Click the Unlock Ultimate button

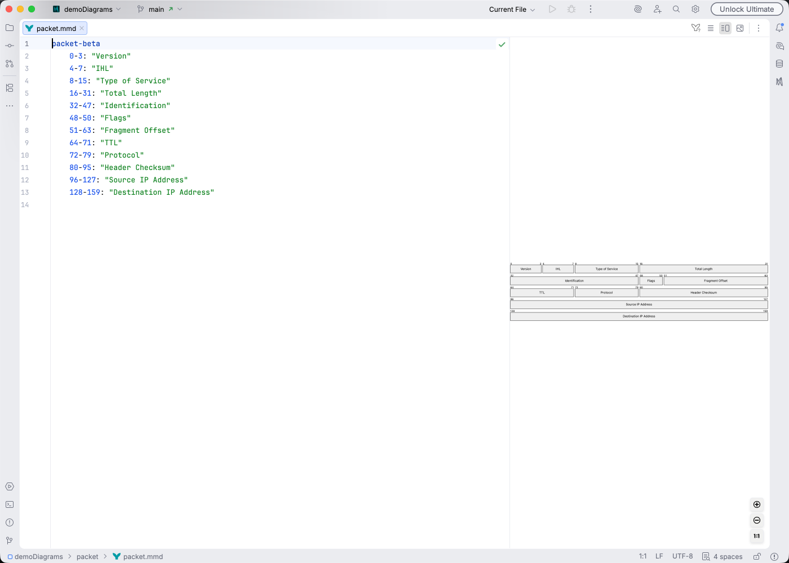point(747,9)
